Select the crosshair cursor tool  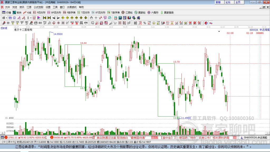[96, 18]
